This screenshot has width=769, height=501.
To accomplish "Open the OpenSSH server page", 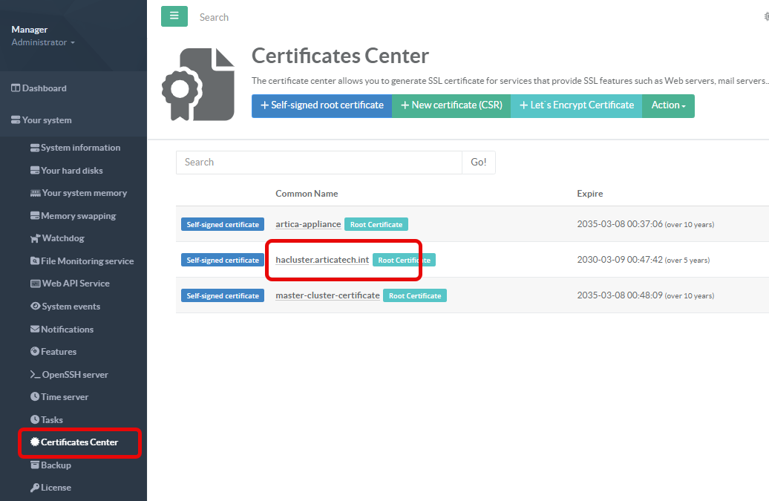I will click(74, 374).
